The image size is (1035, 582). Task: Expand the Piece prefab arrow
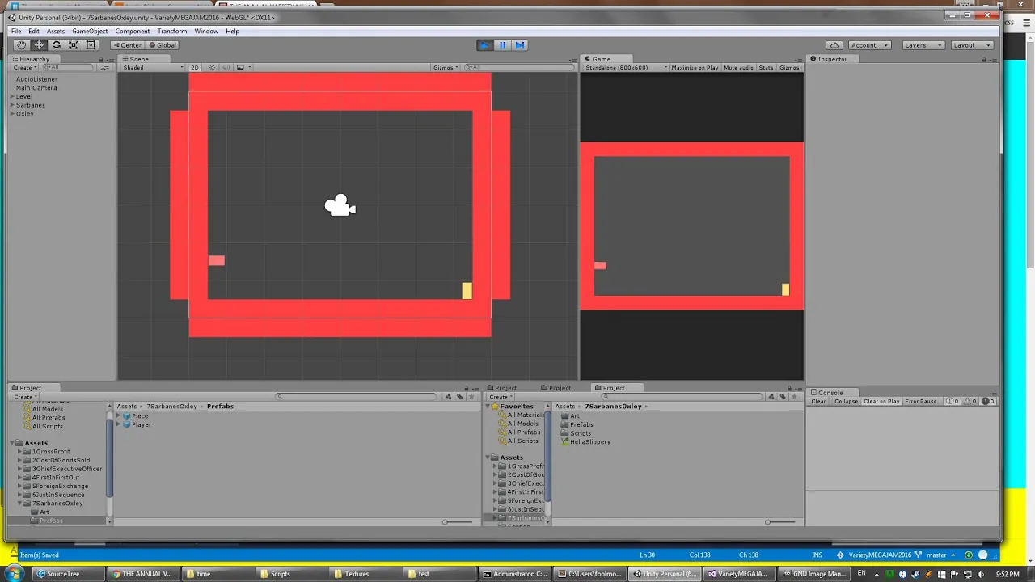(x=118, y=416)
